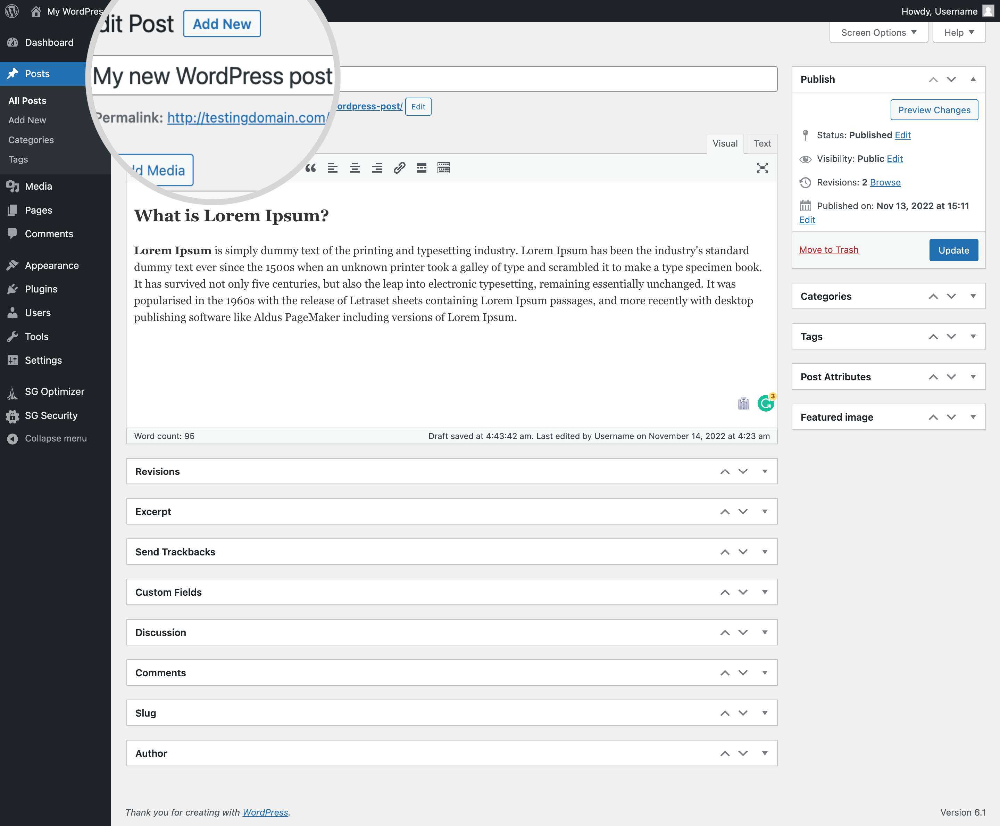
Task: Move the Revisions box down
Action: click(x=743, y=471)
